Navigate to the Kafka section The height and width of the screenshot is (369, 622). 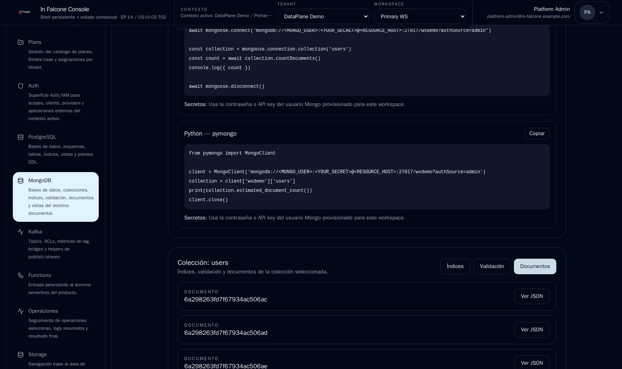56,244
